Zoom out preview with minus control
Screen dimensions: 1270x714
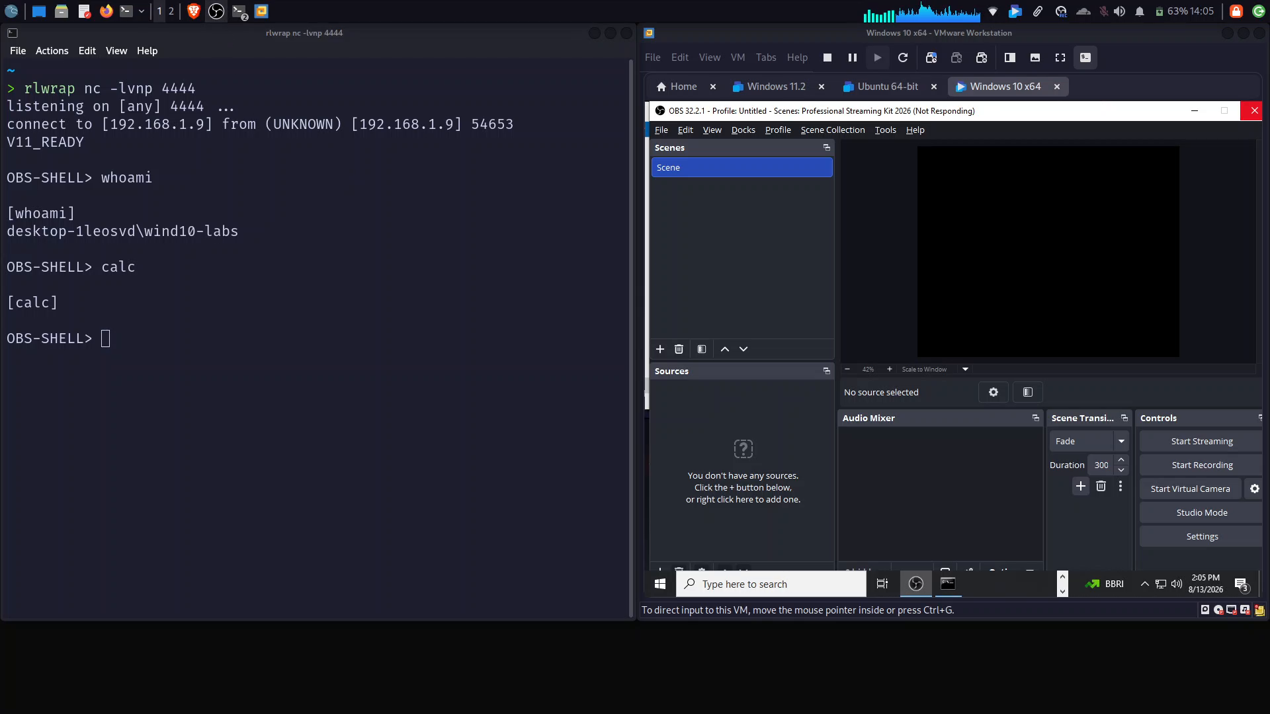[x=847, y=370]
